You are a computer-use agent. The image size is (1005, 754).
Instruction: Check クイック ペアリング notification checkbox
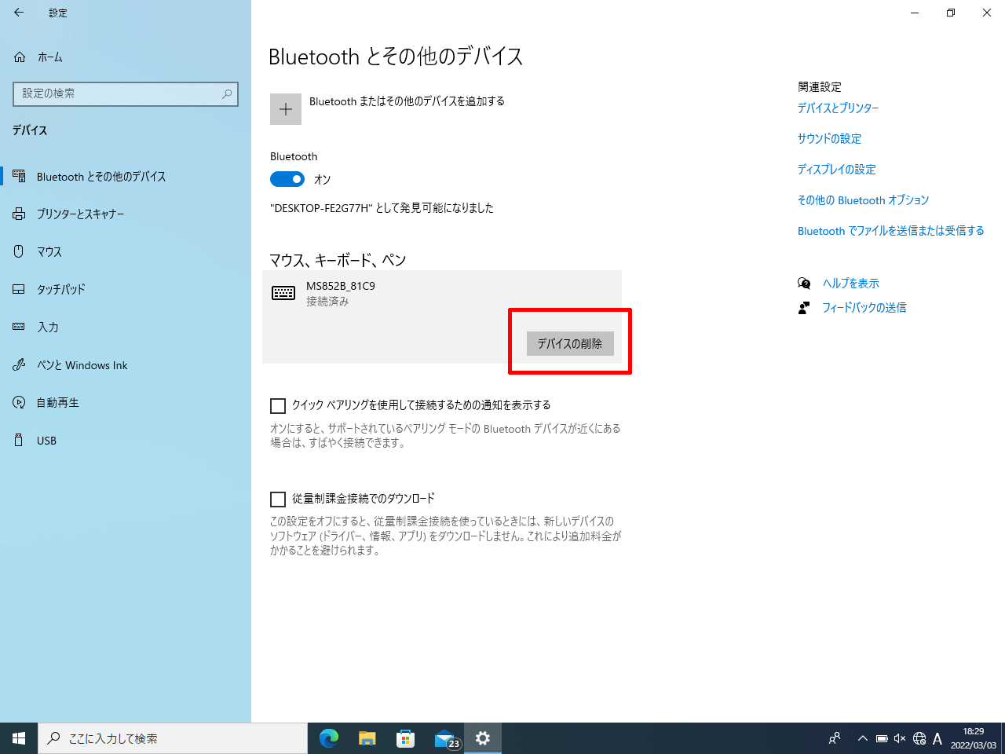[278, 406]
